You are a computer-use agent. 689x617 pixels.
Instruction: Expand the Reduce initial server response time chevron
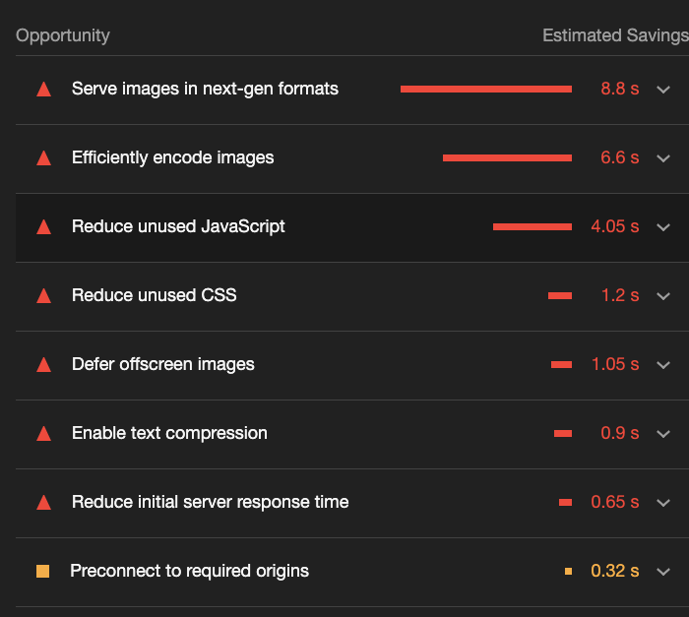tap(663, 503)
